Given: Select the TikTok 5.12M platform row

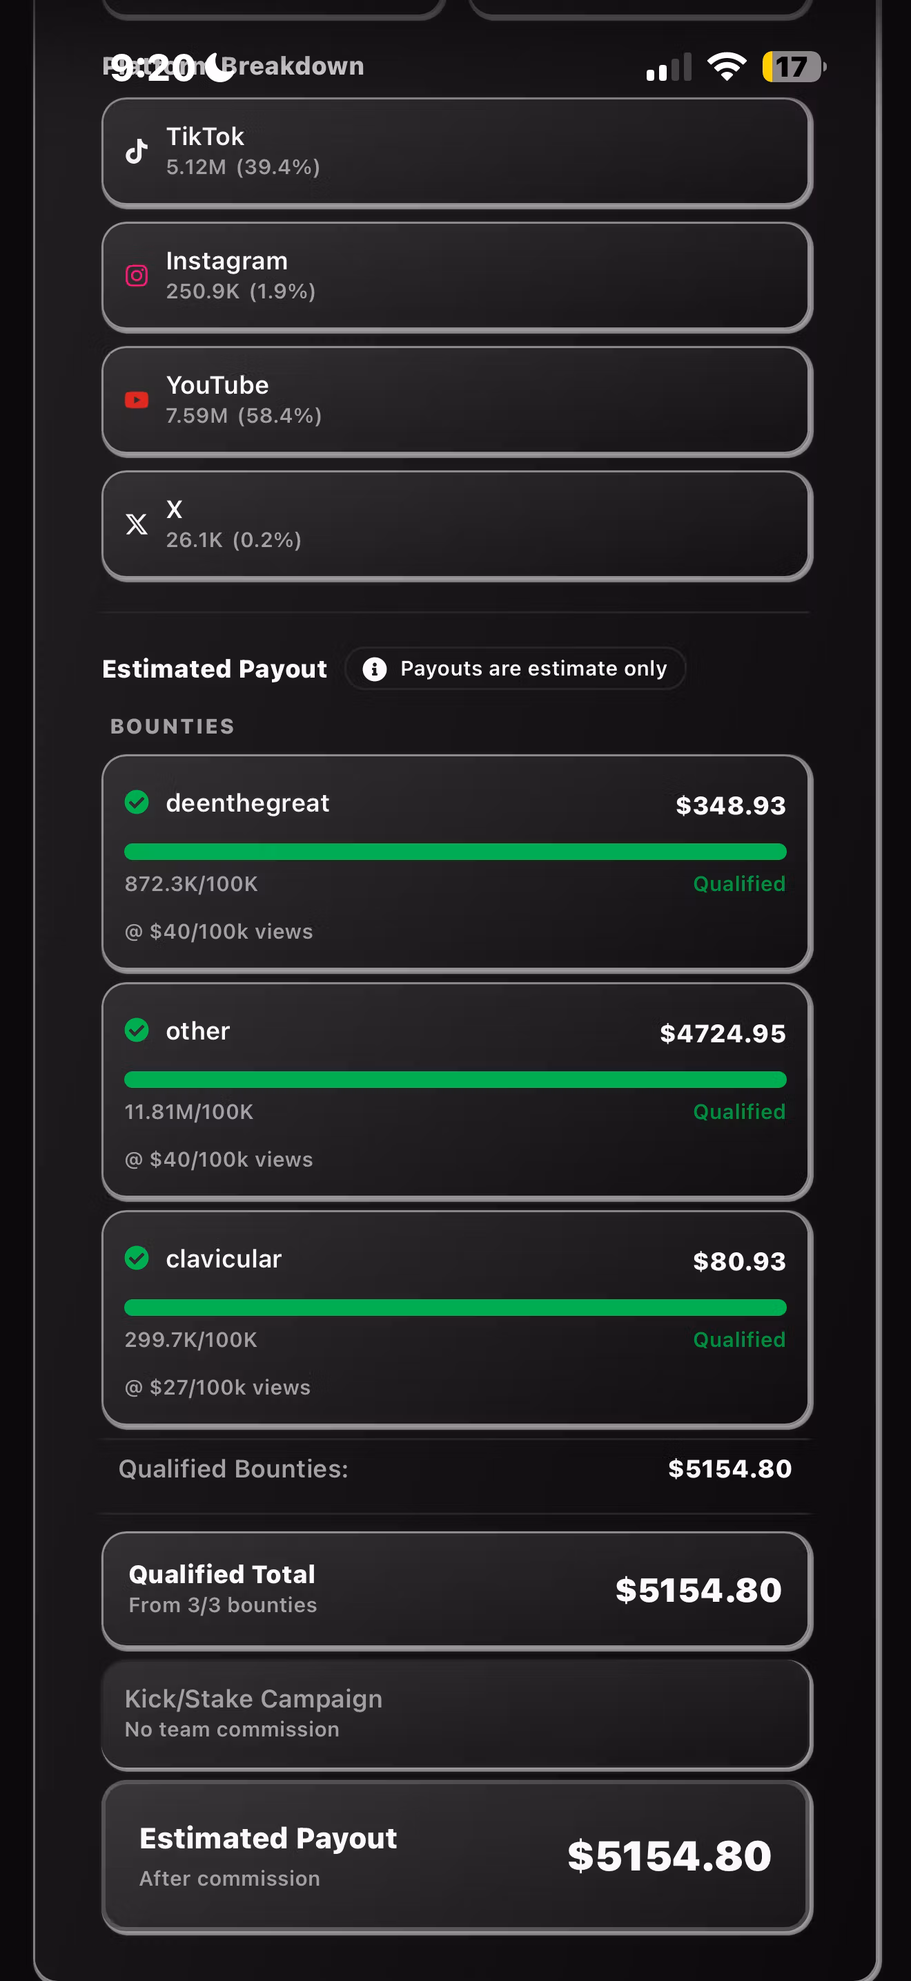Looking at the screenshot, I should (x=457, y=152).
